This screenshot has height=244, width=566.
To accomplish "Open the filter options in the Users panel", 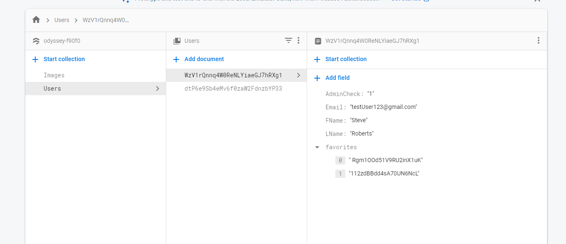I will (x=288, y=41).
